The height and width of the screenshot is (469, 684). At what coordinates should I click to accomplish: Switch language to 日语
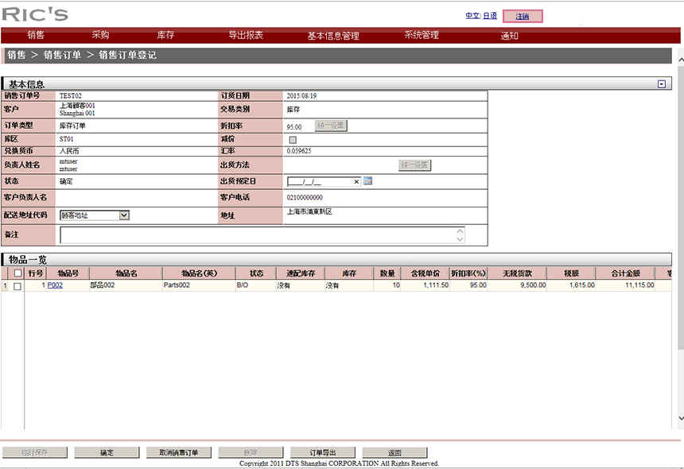point(490,16)
